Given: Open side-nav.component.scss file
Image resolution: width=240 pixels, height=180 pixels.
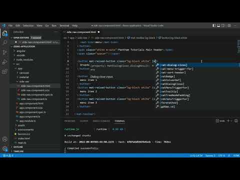Looking at the screenshot, I should (x=35, y=90).
